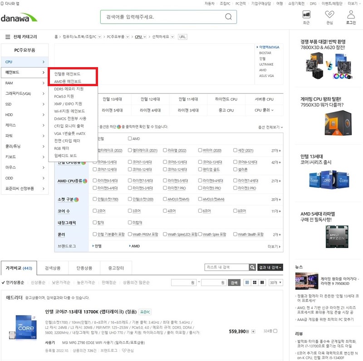Open 라이젠 5세대 category link
The height and width of the screenshot is (361, 363).
[112, 110]
